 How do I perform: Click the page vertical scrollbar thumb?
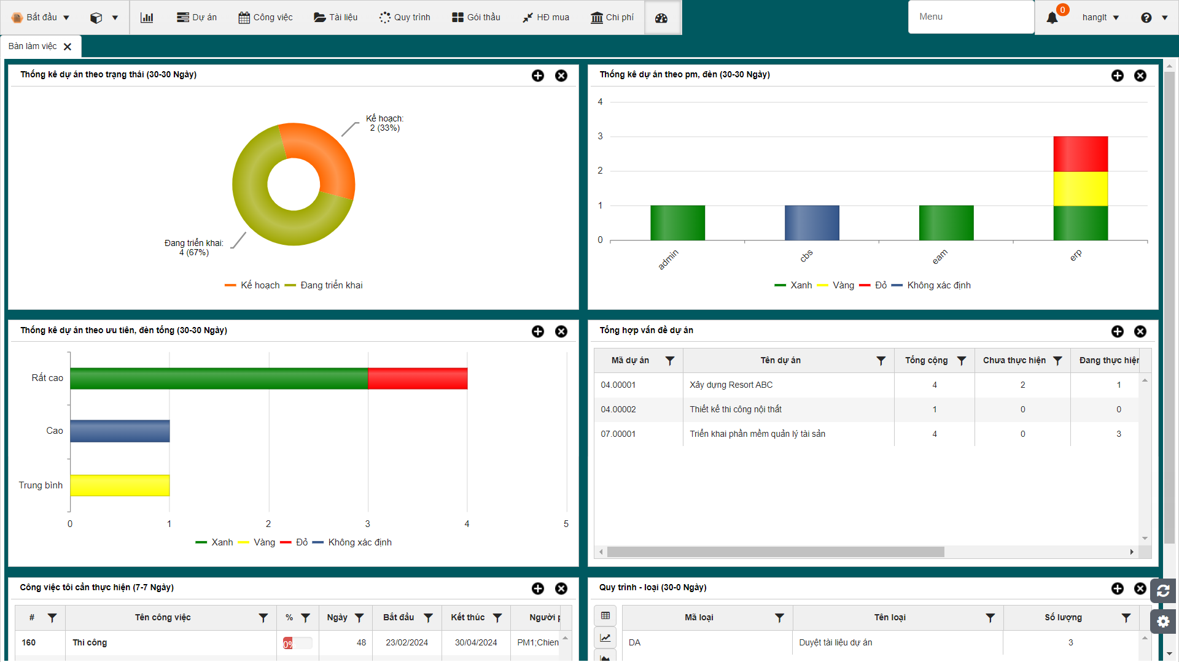click(1169, 307)
